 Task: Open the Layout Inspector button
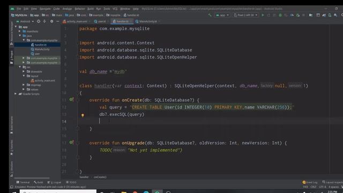click(x=332, y=182)
